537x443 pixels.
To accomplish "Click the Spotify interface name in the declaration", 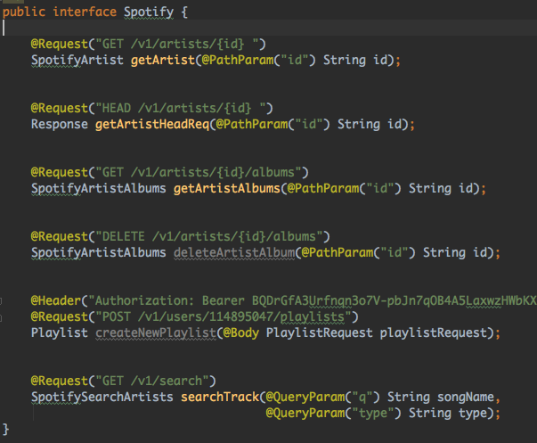I will (149, 12).
